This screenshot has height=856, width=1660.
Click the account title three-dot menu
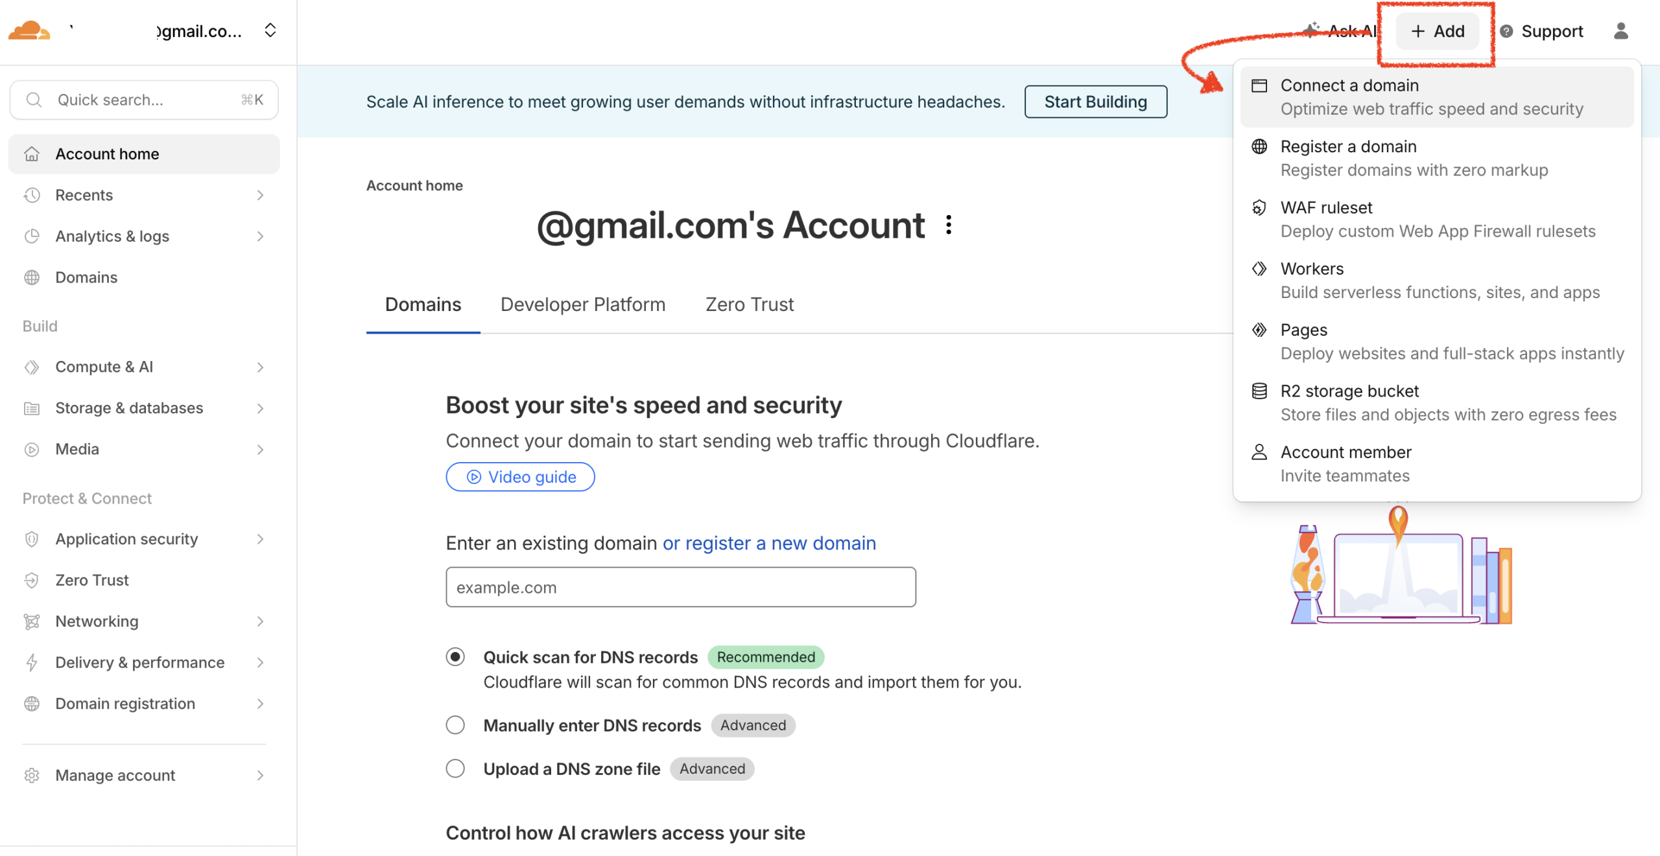[948, 225]
